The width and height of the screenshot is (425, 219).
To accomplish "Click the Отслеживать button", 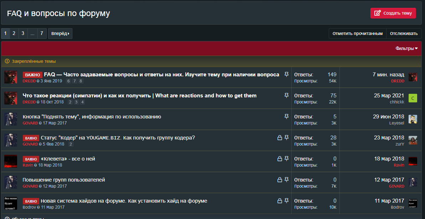I will (404, 34).
